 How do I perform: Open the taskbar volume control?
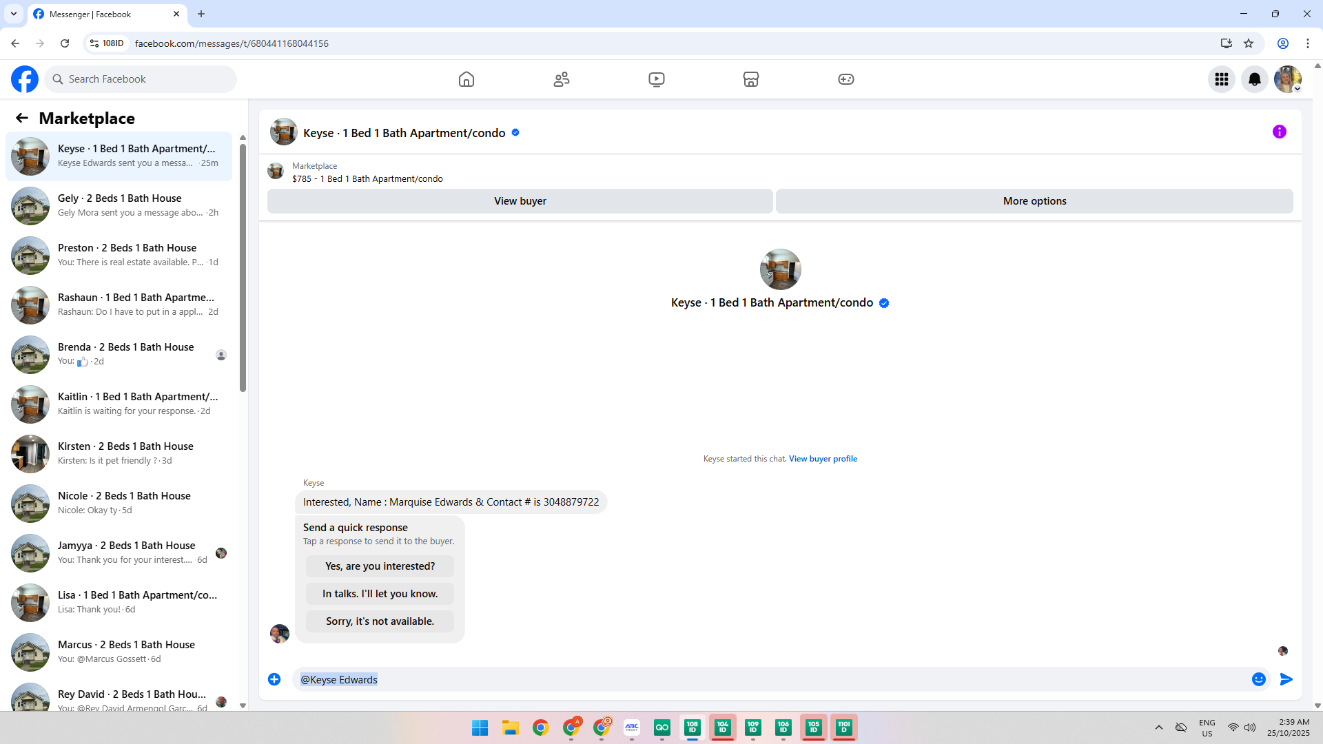(x=1250, y=727)
